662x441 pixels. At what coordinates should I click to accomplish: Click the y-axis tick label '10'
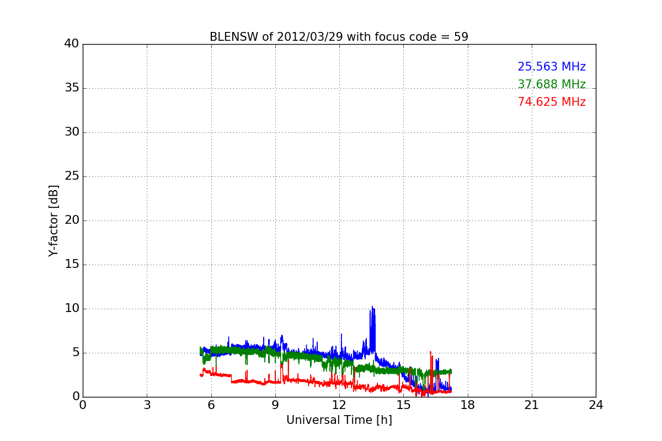[72, 309]
